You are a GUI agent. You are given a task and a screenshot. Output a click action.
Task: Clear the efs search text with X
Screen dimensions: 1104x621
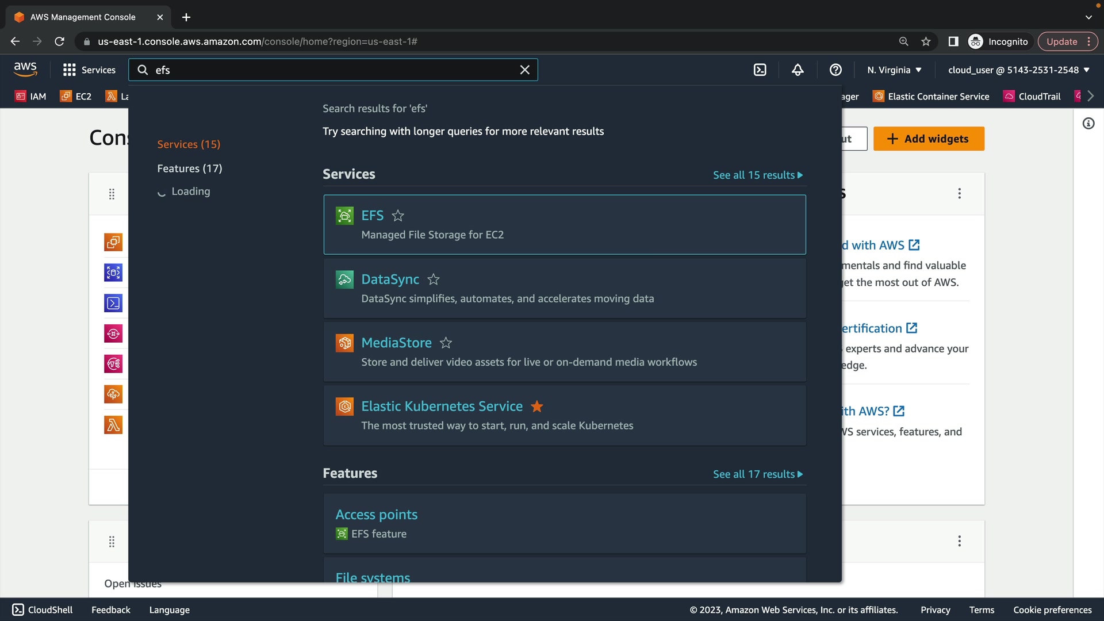pos(524,70)
